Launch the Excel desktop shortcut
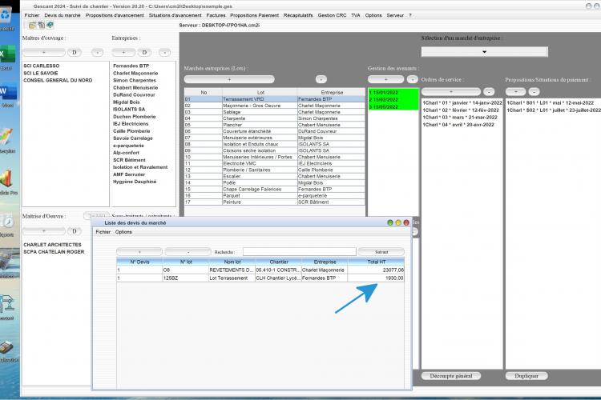The height and width of the screenshot is (400, 601). [7, 54]
